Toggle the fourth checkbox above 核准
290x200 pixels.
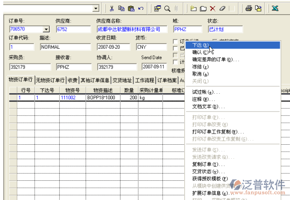coord(176,61)
